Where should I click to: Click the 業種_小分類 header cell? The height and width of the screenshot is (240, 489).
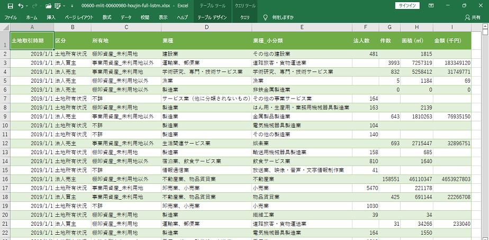pyautogui.click(x=302, y=41)
